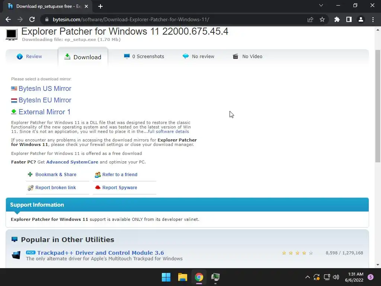Select the Download tab
381x286 pixels.
[x=83, y=57]
